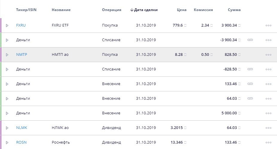Open three-dot menu for NMTP purchase row
The height and width of the screenshot is (149, 277).
pos(268,55)
